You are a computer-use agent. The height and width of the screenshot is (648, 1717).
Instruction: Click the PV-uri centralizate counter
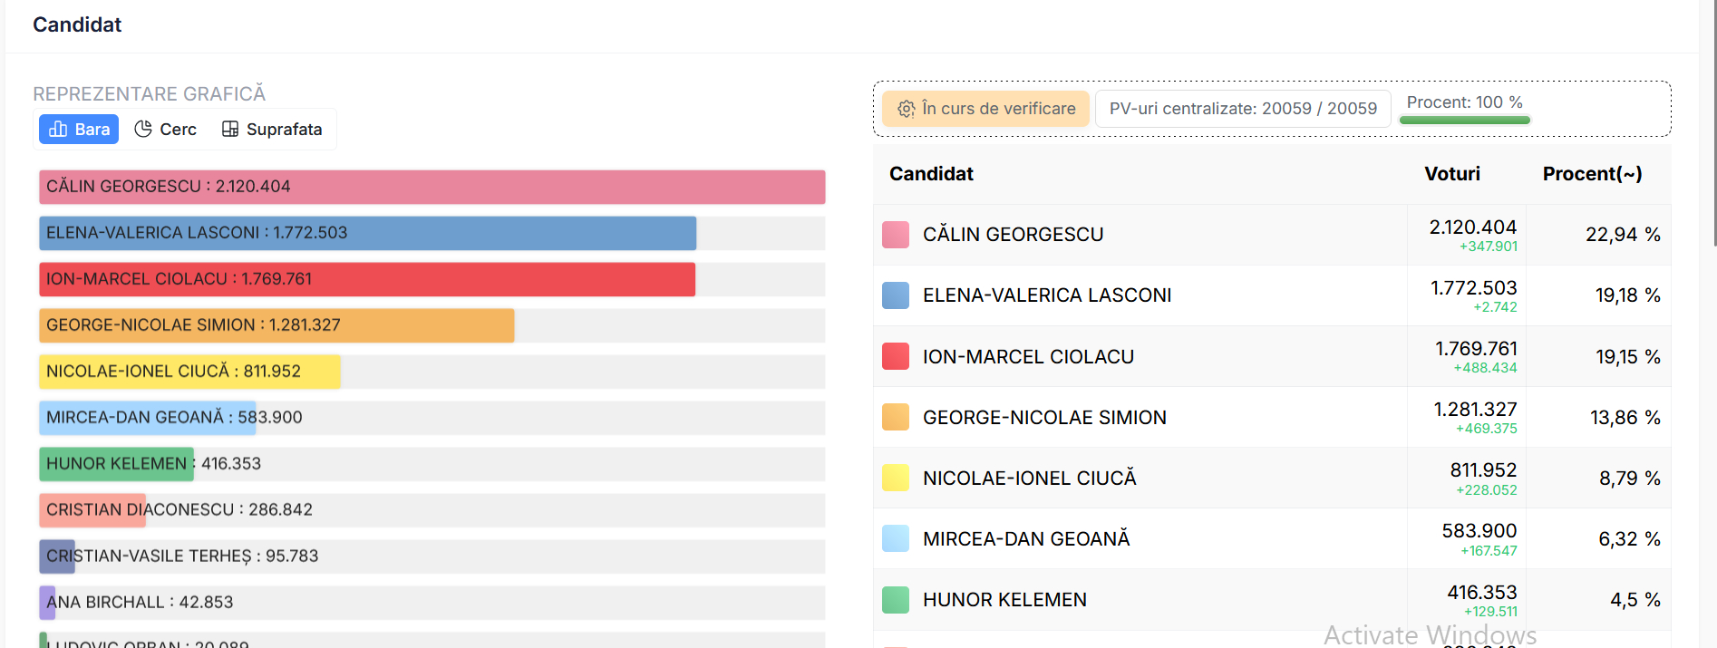point(1243,109)
